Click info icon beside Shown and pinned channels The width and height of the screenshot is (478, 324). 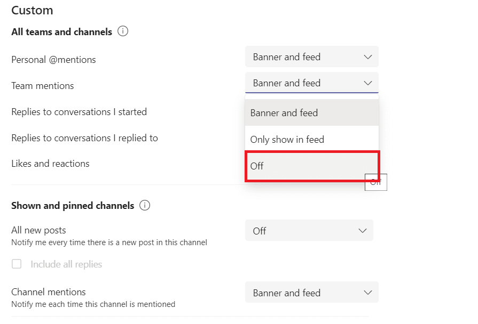tap(145, 205)
